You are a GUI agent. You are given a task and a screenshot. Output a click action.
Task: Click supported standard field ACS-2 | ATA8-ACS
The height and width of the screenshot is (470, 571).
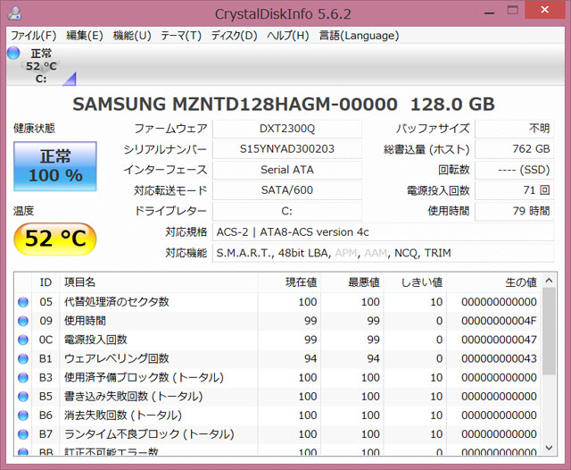[x=383, y=232]
